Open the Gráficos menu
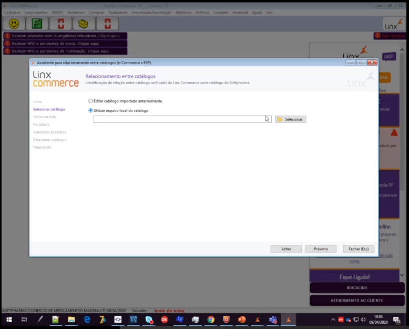Image resolution: width=409 pixels, height=329 pixels. tap(202, 13)
